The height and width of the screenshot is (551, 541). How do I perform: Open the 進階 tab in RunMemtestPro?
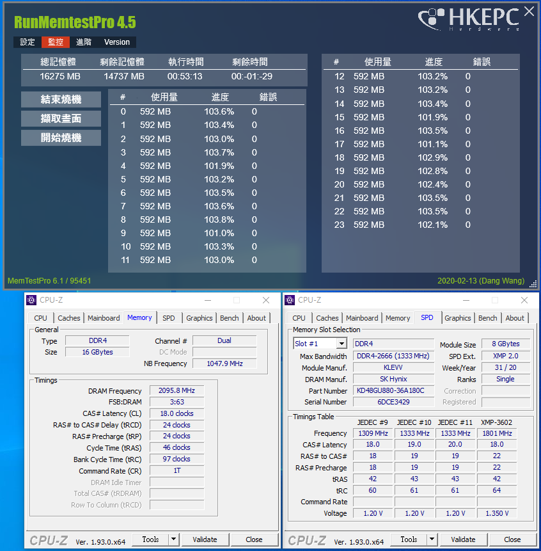pos(84,42)
